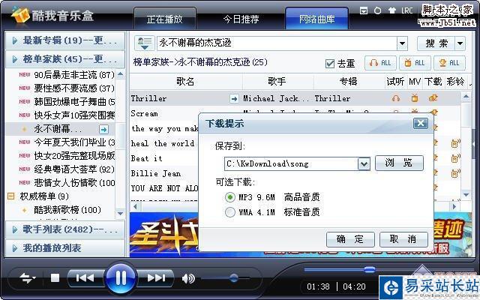The height and width of the screenshot is (300, 480).
Task: Click scroll down arrow of sidebar list
Action: 120,213
